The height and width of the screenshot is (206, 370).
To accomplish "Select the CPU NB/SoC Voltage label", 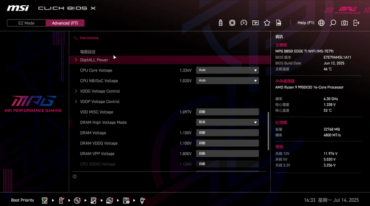I will pyautogui.click(x=99, y=81).
